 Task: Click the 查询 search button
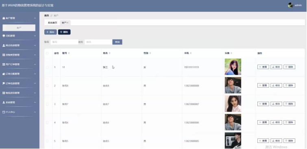pos(117,42)
